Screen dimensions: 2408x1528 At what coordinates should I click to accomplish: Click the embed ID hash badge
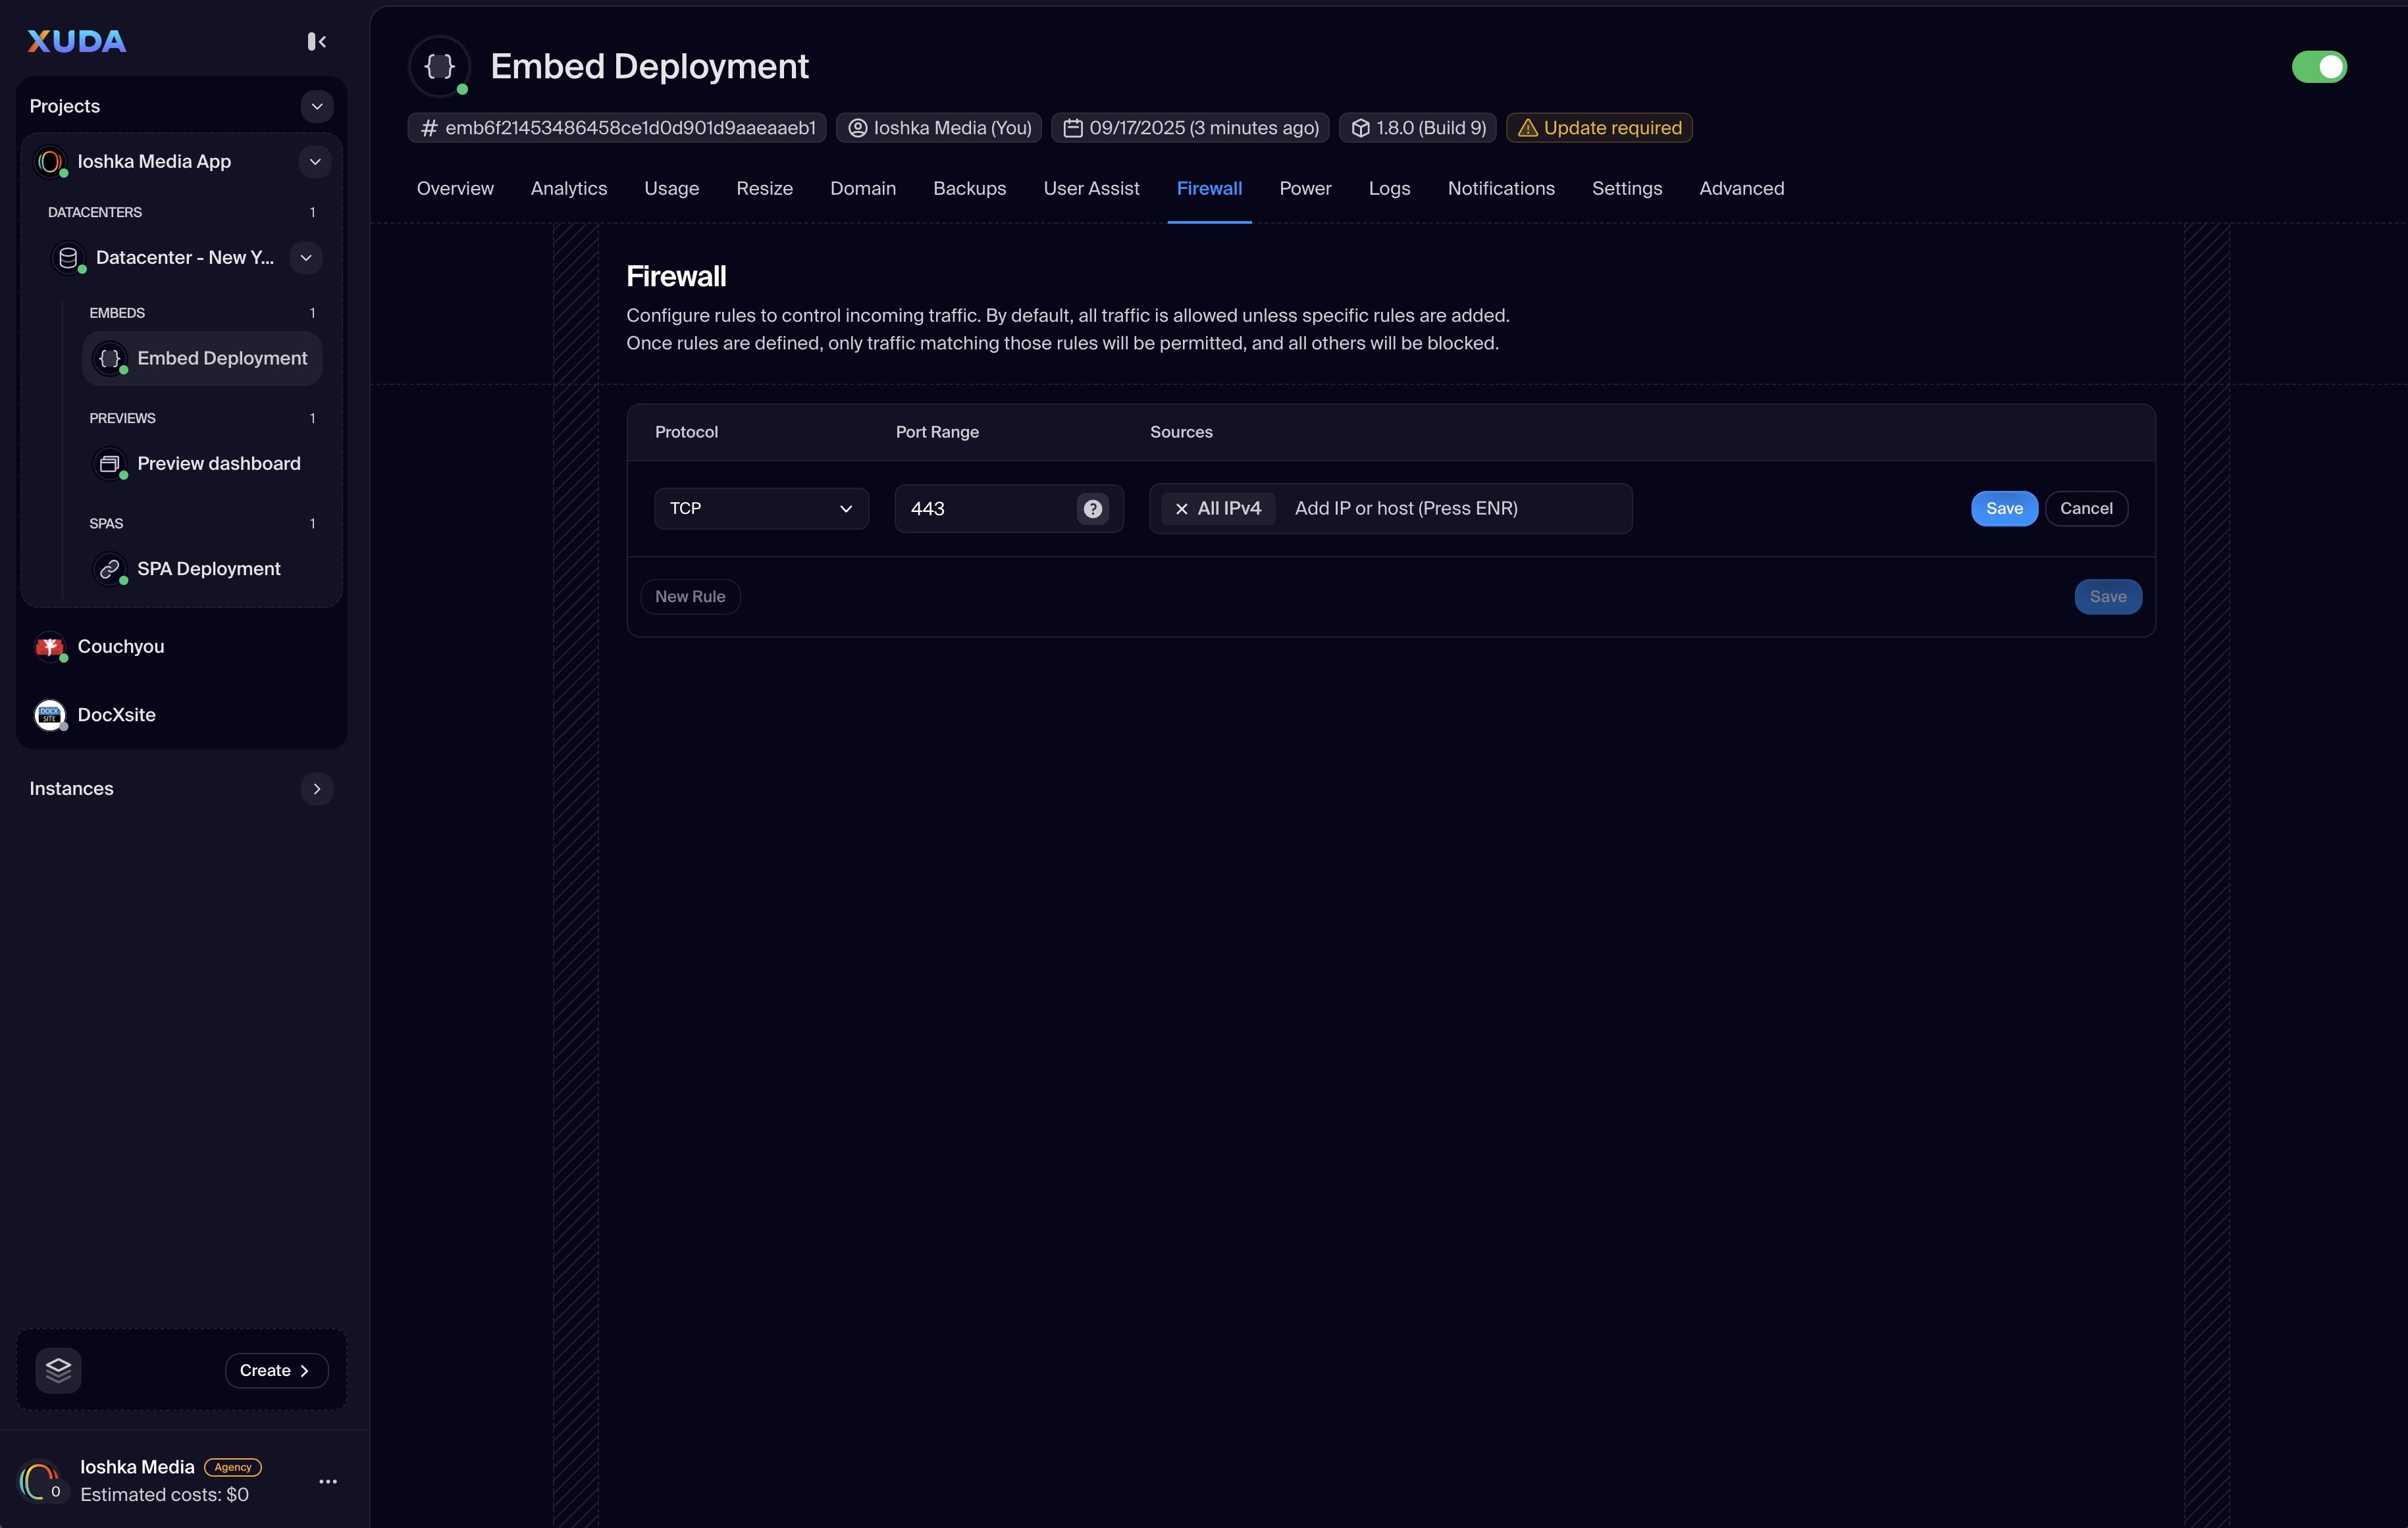click(x=617, y=128)
